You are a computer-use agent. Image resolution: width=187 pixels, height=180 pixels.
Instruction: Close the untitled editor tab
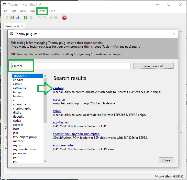(22, 26)
